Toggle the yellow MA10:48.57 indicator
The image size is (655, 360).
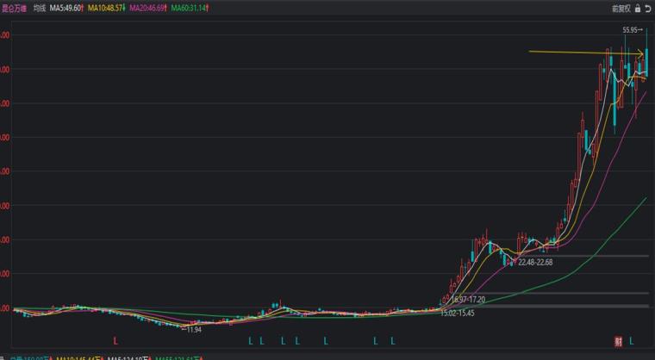(x=106, y=8)
